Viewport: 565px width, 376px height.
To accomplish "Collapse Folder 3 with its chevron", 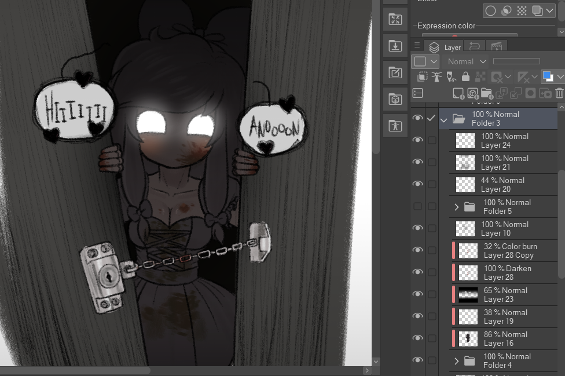I will coord(444,120).
